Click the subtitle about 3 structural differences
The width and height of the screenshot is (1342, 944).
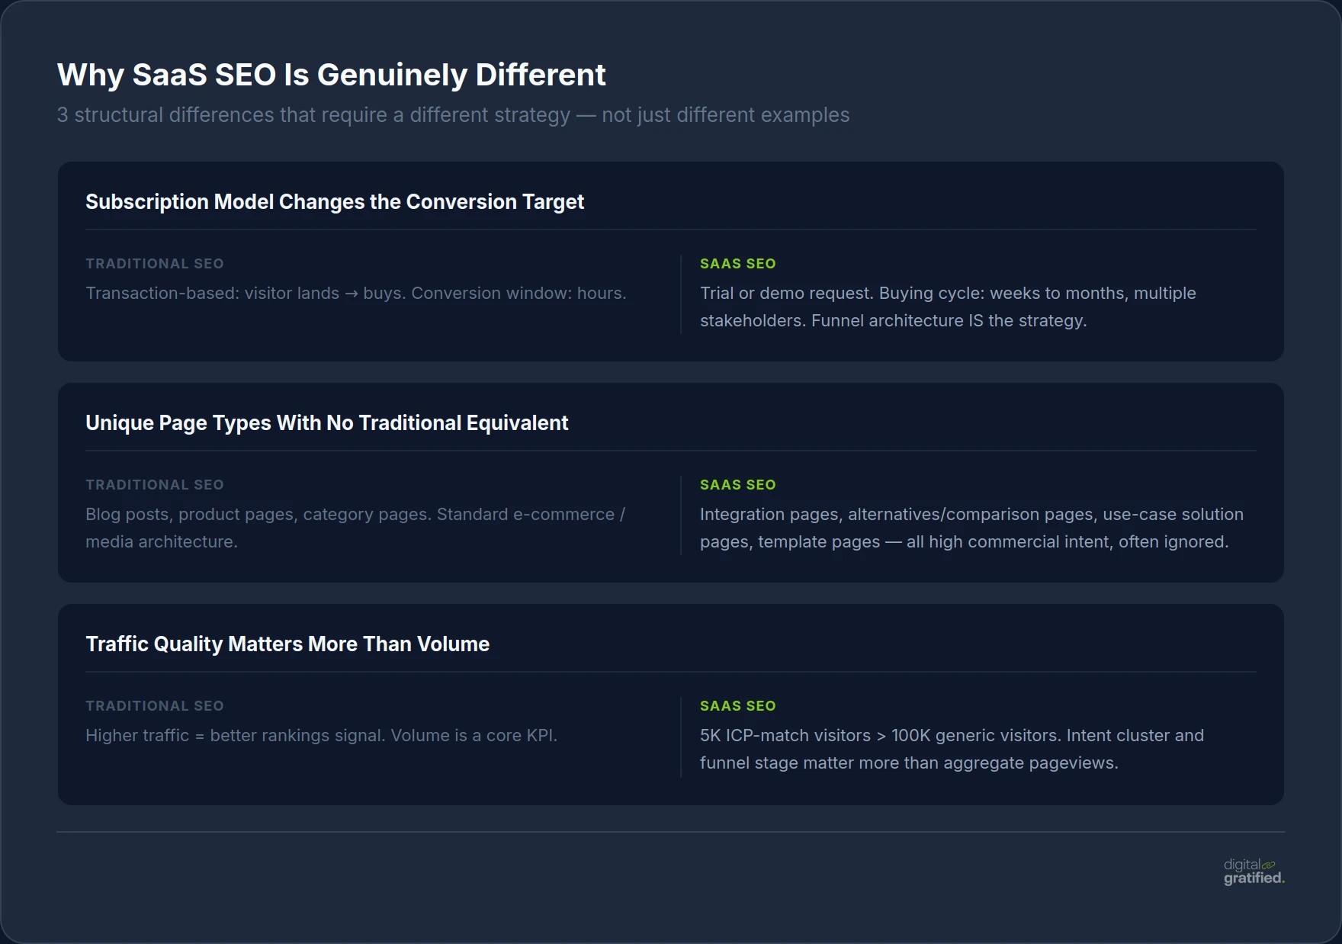tap(453, 115)
